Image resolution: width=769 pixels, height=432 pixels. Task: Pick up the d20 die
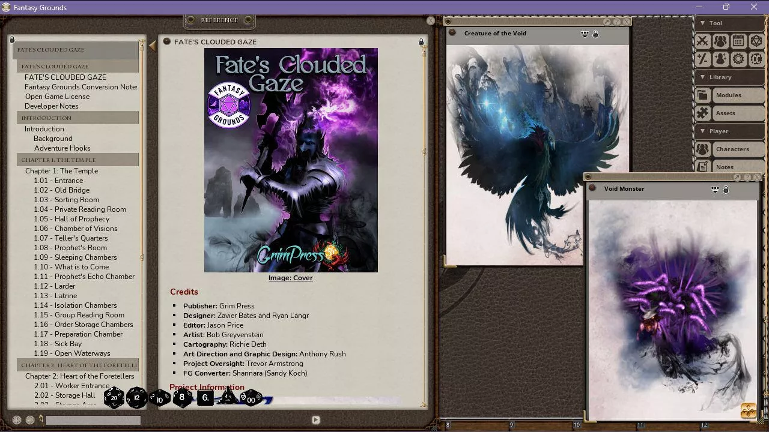114,397
